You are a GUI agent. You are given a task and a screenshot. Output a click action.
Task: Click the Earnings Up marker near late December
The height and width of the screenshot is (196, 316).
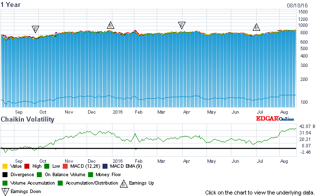(x=110, y=25)
